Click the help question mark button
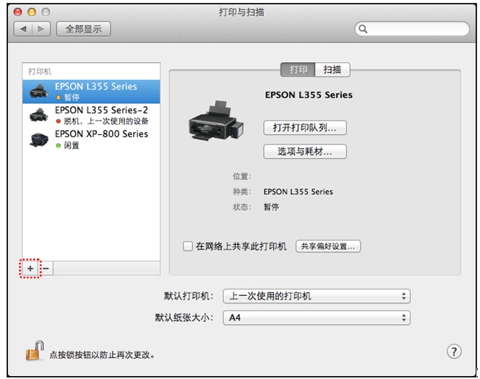Image resolution: width=480 pixels, height=379 pixels. [x=454, y=352]
